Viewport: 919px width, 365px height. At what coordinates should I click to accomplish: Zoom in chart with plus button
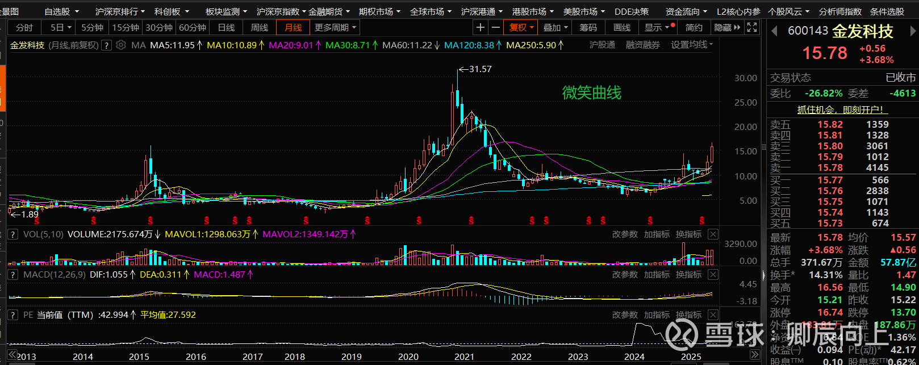point(481,27)
